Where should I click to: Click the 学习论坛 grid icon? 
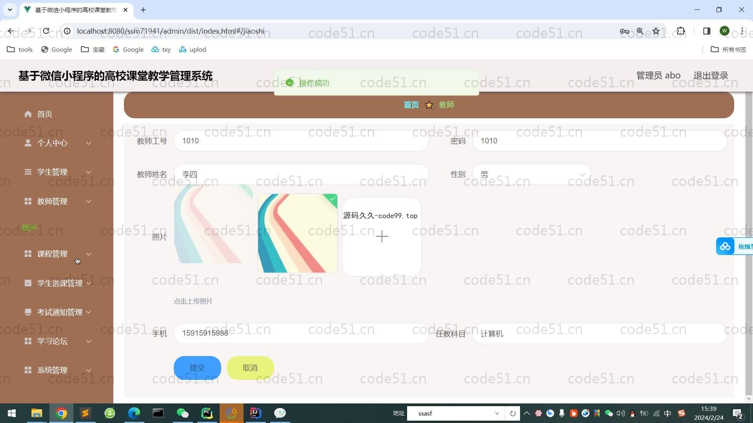(x=28, y=341)
